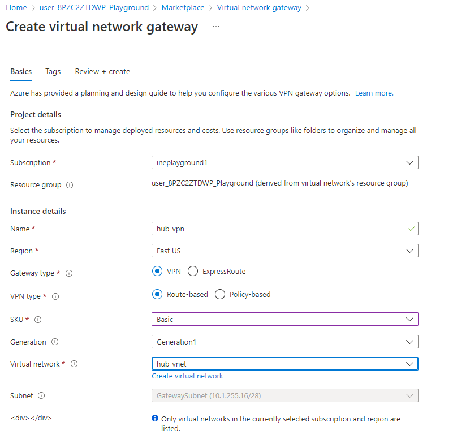Screen dimensions: 453x439
Task: Expand the Region dropdown showing East US
Action: click(284, 251)
